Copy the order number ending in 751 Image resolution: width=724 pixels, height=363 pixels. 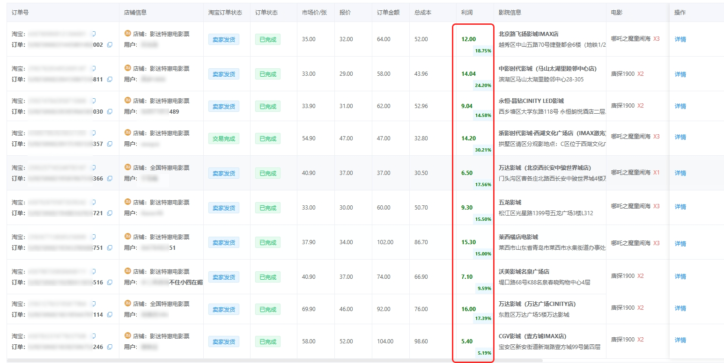[x=110, y=248]
